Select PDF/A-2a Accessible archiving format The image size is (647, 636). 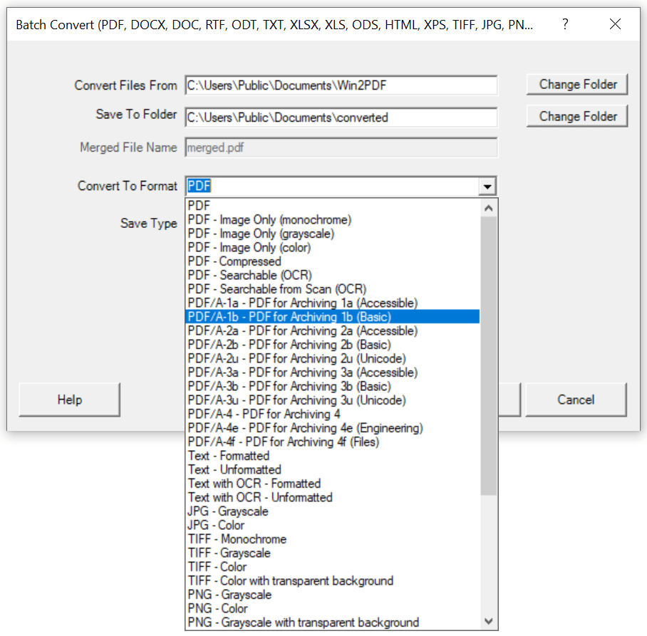pos(333,330)
